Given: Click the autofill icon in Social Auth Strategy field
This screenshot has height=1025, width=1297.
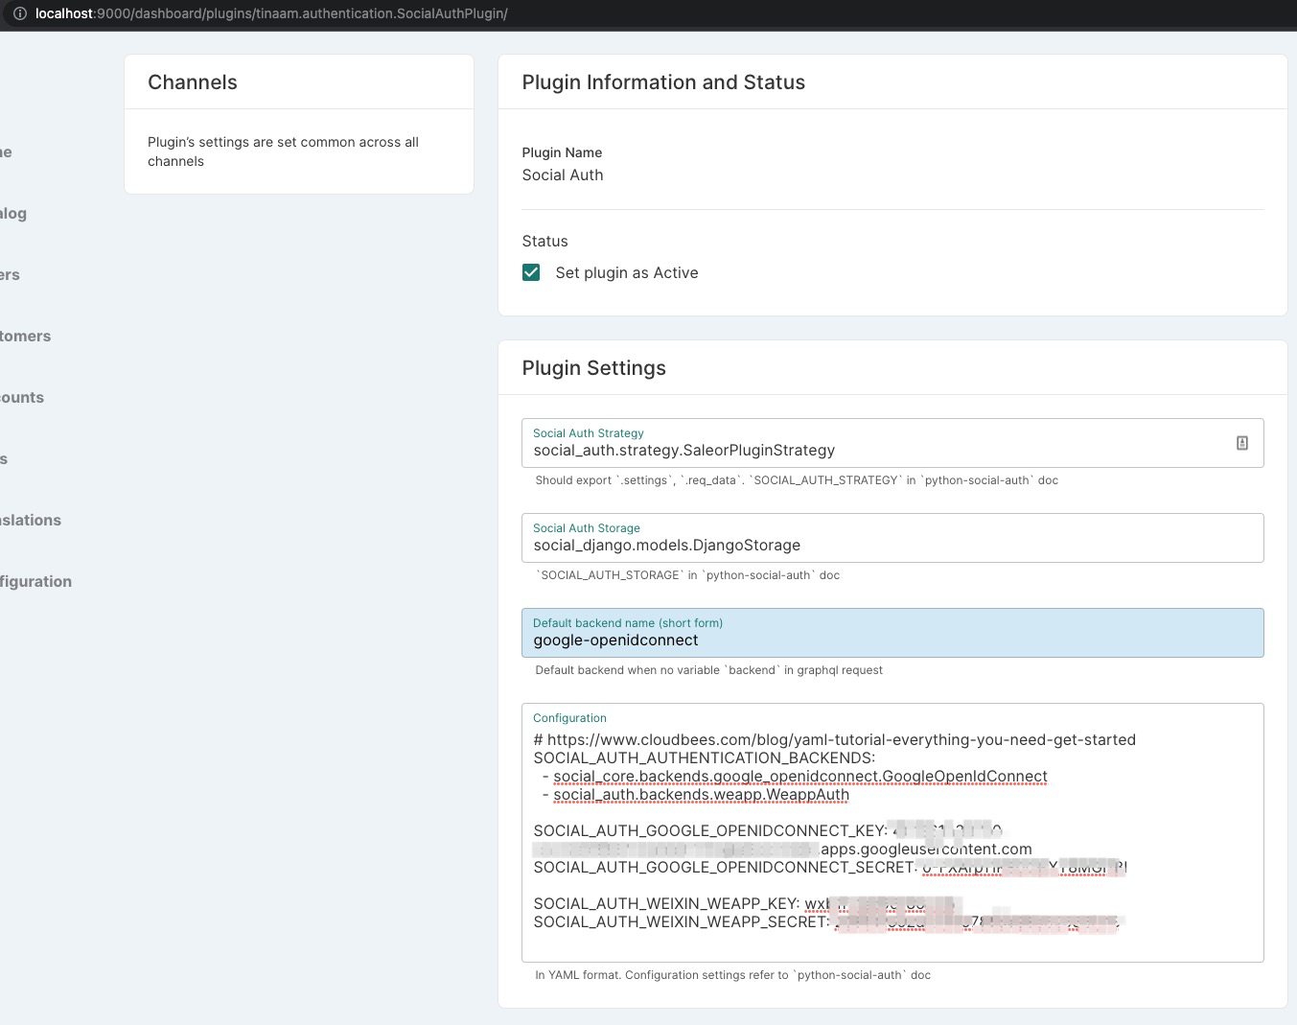Looking at the screenshot, I should [1241, 443].
